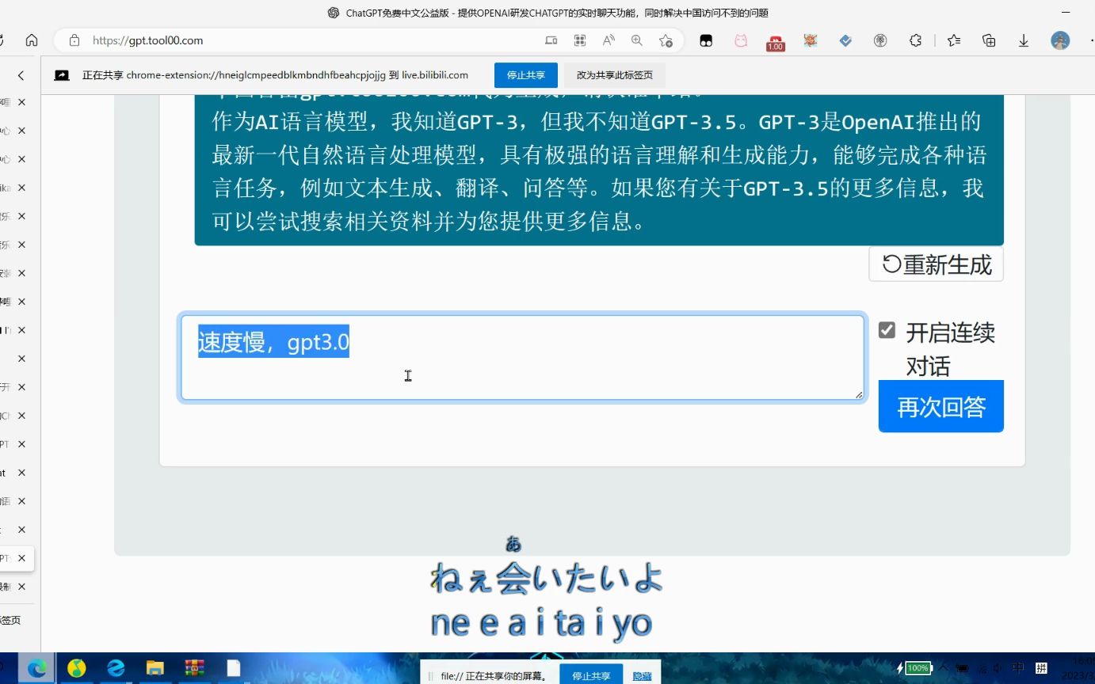Open the Downloads icon in toolbar

point(1024,40)
